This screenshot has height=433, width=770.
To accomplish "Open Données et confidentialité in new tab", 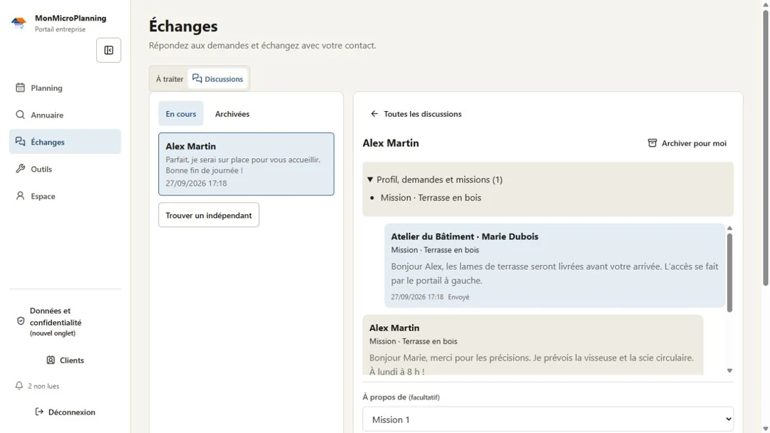I will [65, 321].
